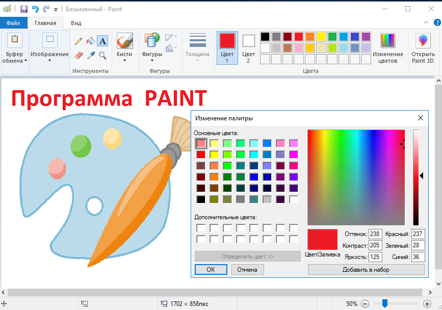This screenshot has height=310, width=442.
Task: Activate the Text tool
Action: [102, 41]
